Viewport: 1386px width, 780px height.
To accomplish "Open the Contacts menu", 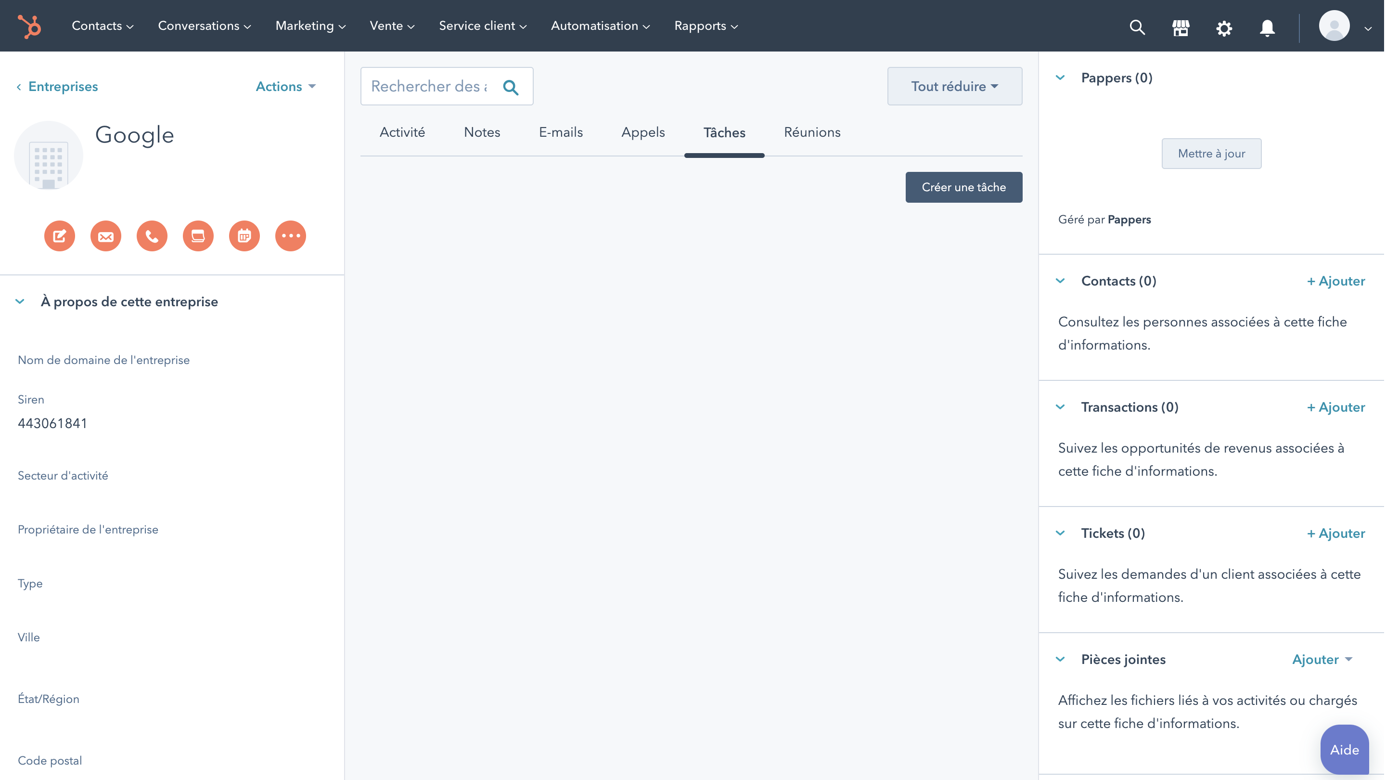I will click(x=102, y=26).
